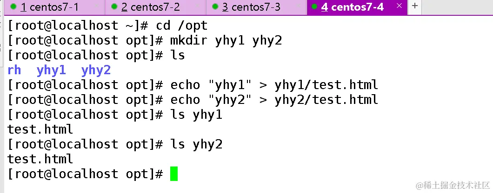Screen dimensions: 493x193
Task: Click the green terminal cursor block
Action: click(x=174, y=174)
